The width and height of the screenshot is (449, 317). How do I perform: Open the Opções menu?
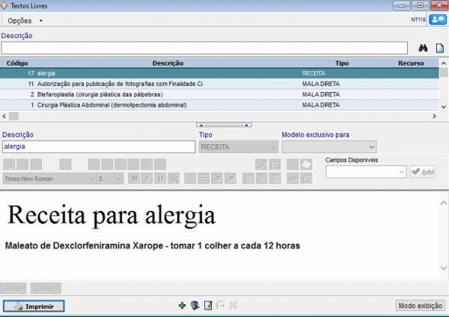pos(25,20)
